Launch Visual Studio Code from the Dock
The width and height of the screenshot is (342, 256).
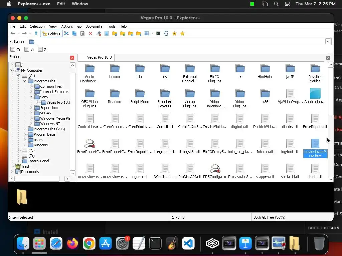[x=188, y=243]
